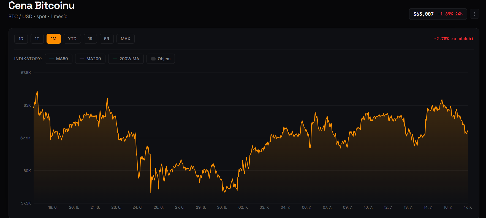Enable the 200W MA indicator
This screenshot has width=486, height=218.
(126, 59)
